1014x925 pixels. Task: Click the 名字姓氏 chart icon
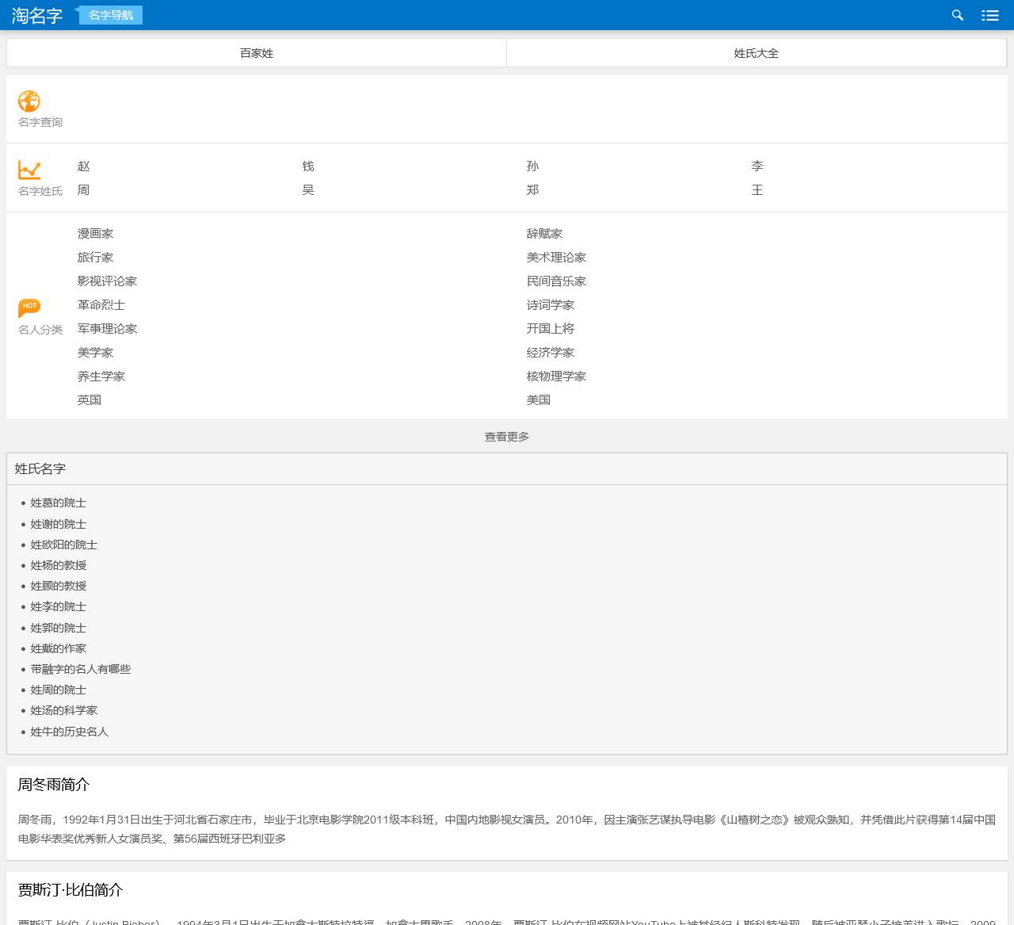pos(29,170)
